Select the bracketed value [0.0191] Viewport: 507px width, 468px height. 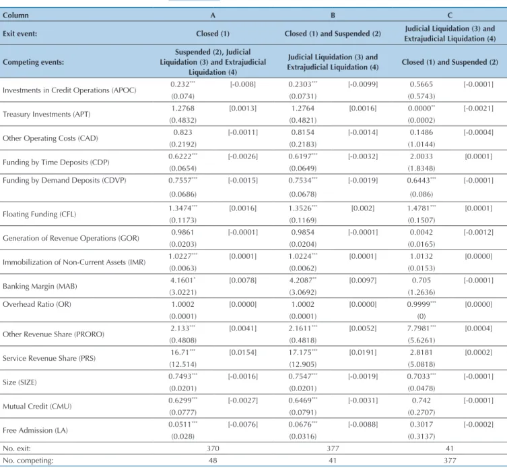[x=363, y=352]
